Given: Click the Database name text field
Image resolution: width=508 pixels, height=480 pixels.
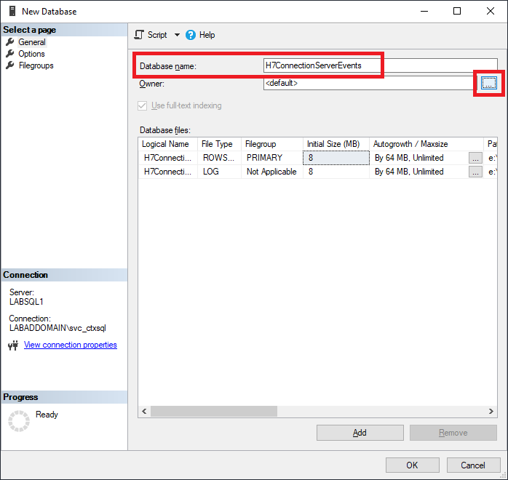Looking at the screenshot, I should [x=369, y=65].
